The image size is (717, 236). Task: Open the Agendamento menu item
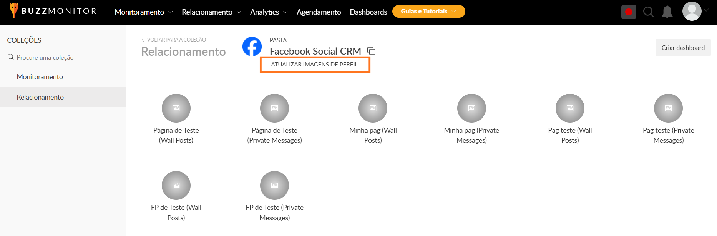[319, 12]
